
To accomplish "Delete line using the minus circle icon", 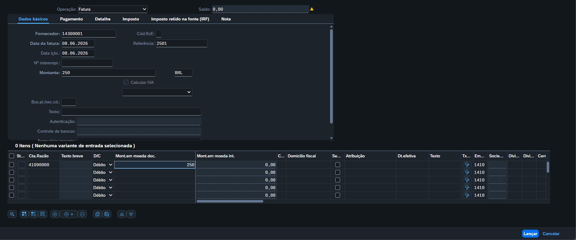I will (x=82, y=214).
